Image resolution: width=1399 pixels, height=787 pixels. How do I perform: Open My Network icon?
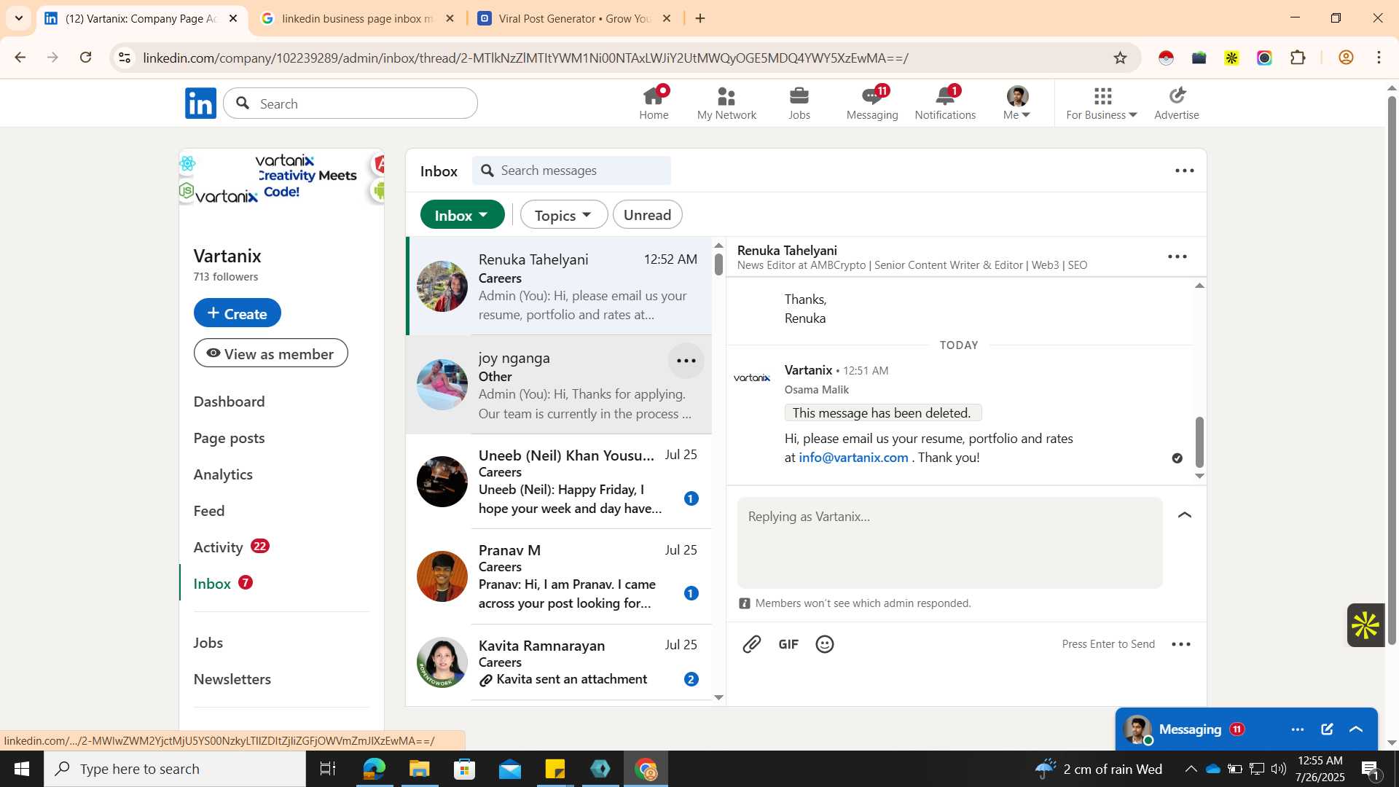[726, 103]
